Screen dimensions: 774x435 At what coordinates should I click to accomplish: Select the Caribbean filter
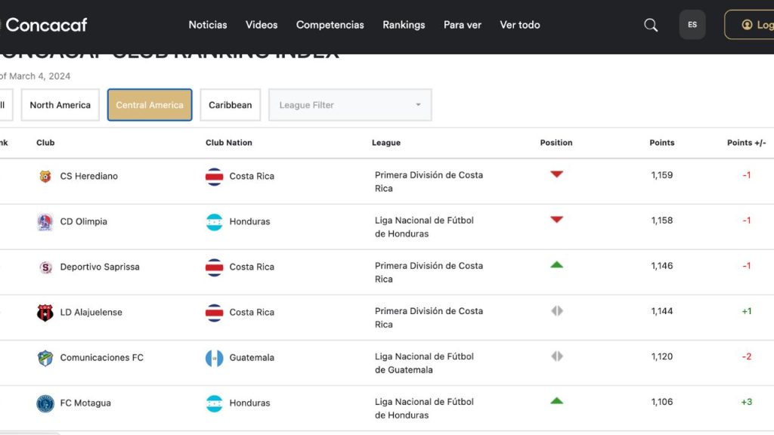230,104
